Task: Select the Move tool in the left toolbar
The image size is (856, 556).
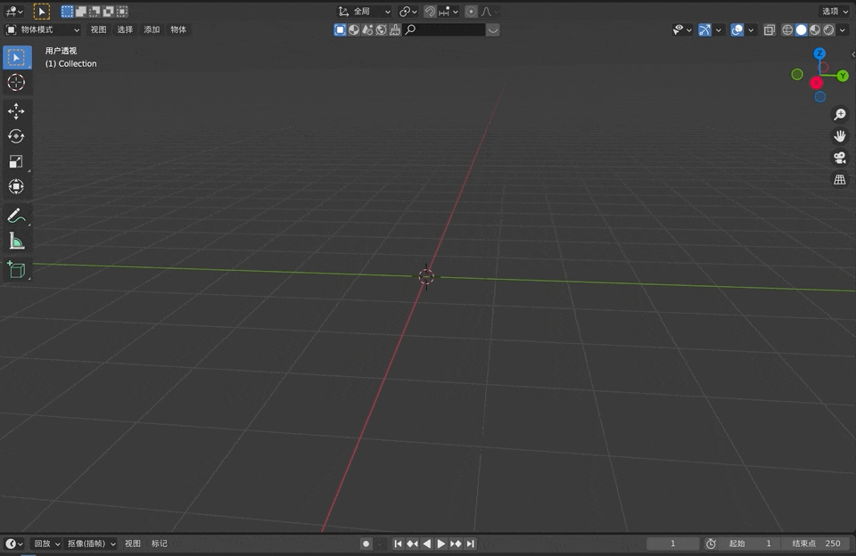Action: (16, 111)
